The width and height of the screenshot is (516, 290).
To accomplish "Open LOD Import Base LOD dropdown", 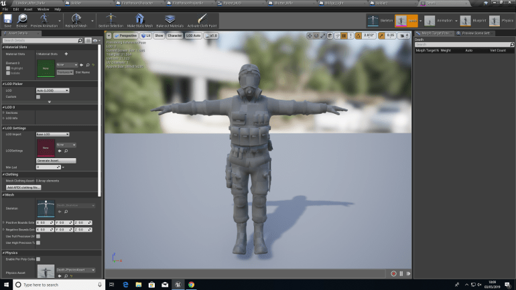I will coord(52,135).
